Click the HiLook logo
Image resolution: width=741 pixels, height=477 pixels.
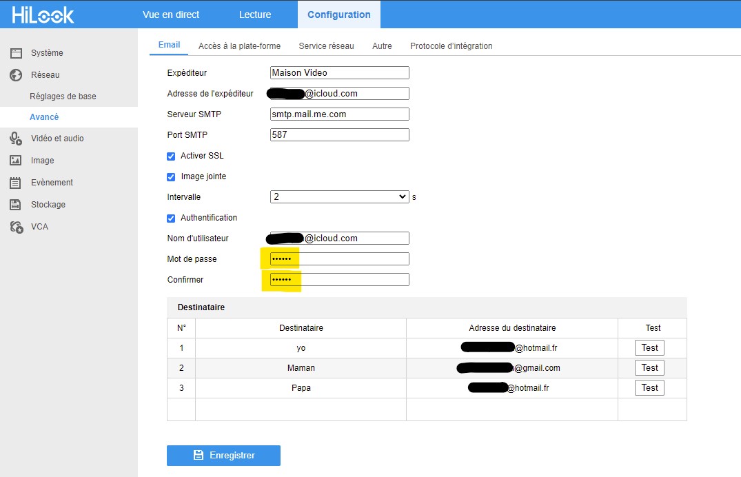[43, 14]
